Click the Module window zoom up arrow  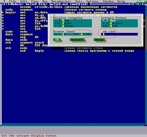point(135,4)
